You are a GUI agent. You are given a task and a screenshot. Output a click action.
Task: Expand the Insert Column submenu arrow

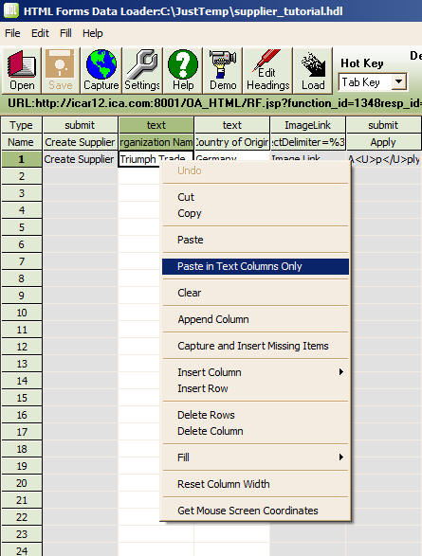click(x=341, y=371)
